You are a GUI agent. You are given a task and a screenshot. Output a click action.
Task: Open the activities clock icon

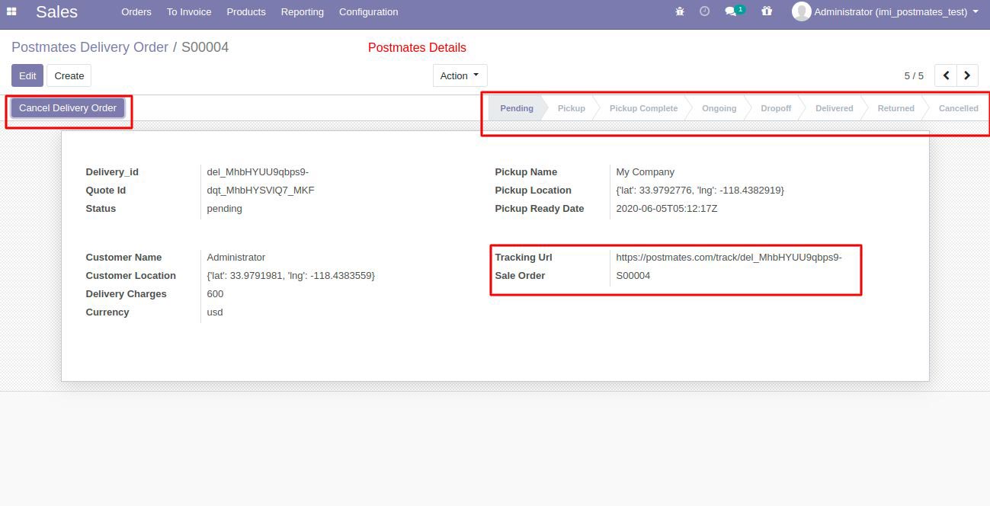pyautogui.click(x=704, y=11)
